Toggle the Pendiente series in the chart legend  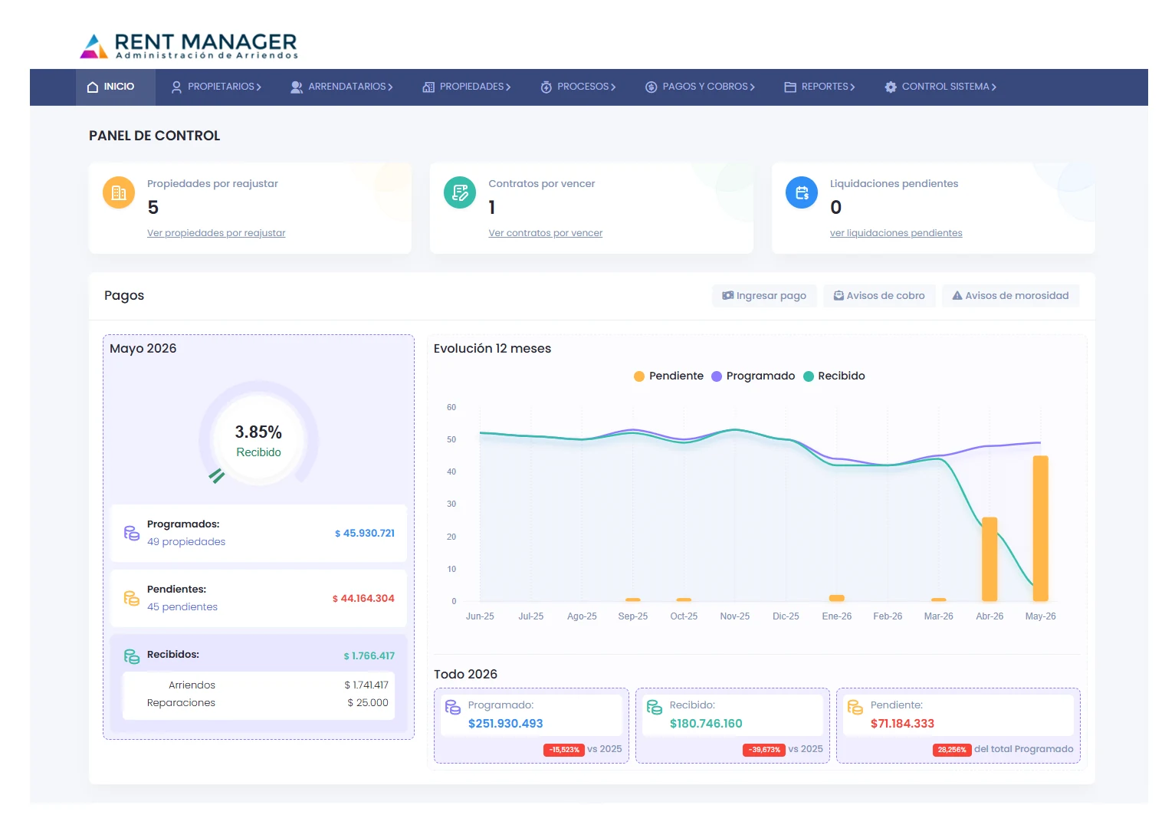[668, 376]
